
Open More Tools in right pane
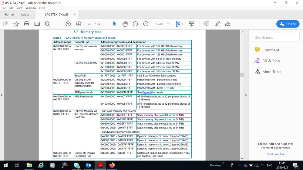coord(268,72)
